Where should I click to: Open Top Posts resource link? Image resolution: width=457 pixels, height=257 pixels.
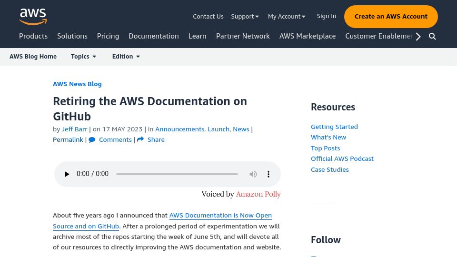click(x=325, y=148)
